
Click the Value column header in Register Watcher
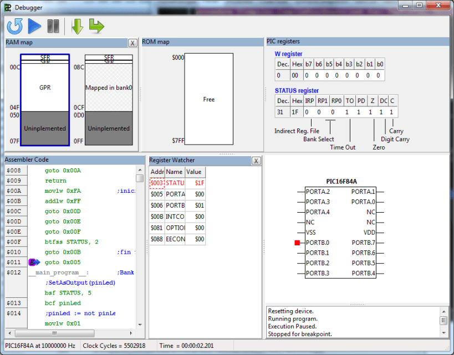pos(194,172)
